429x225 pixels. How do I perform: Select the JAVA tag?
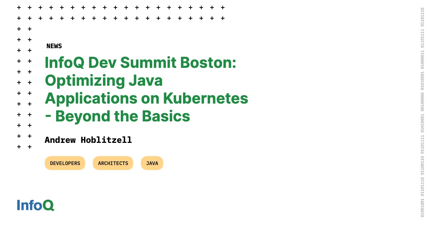152,163
